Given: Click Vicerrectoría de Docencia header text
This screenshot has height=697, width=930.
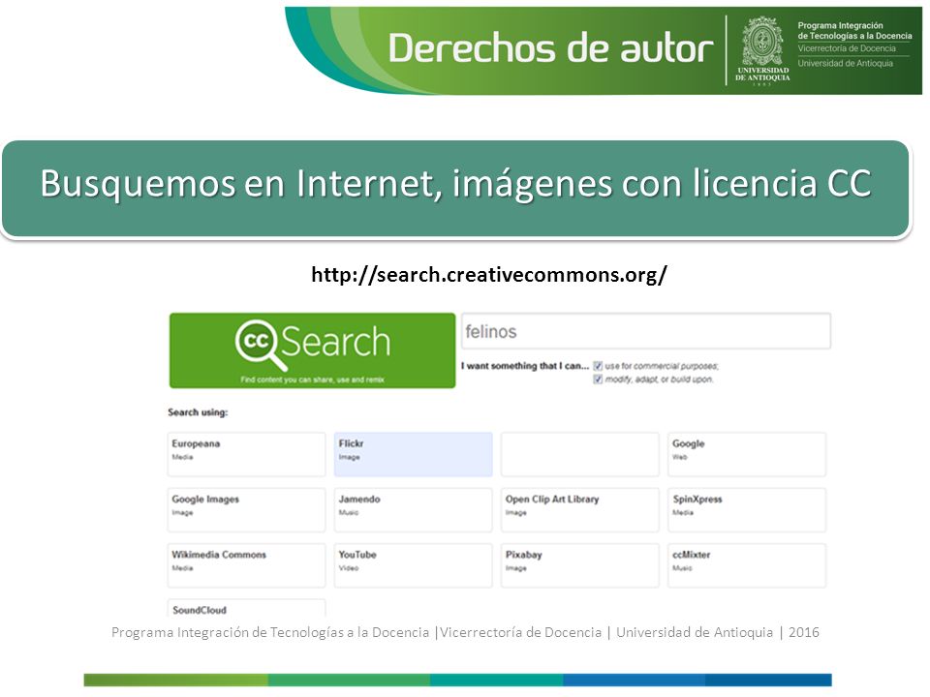Looking at the screenshot, I should [847, 48].
